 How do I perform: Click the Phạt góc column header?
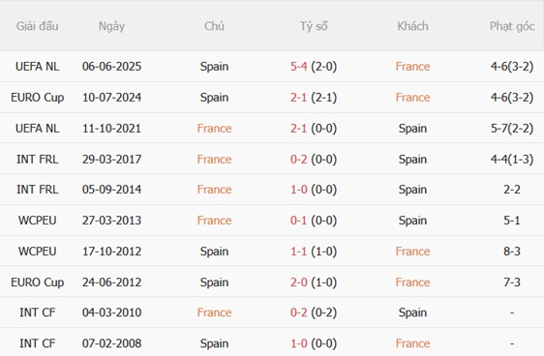[x=512, y=26]
